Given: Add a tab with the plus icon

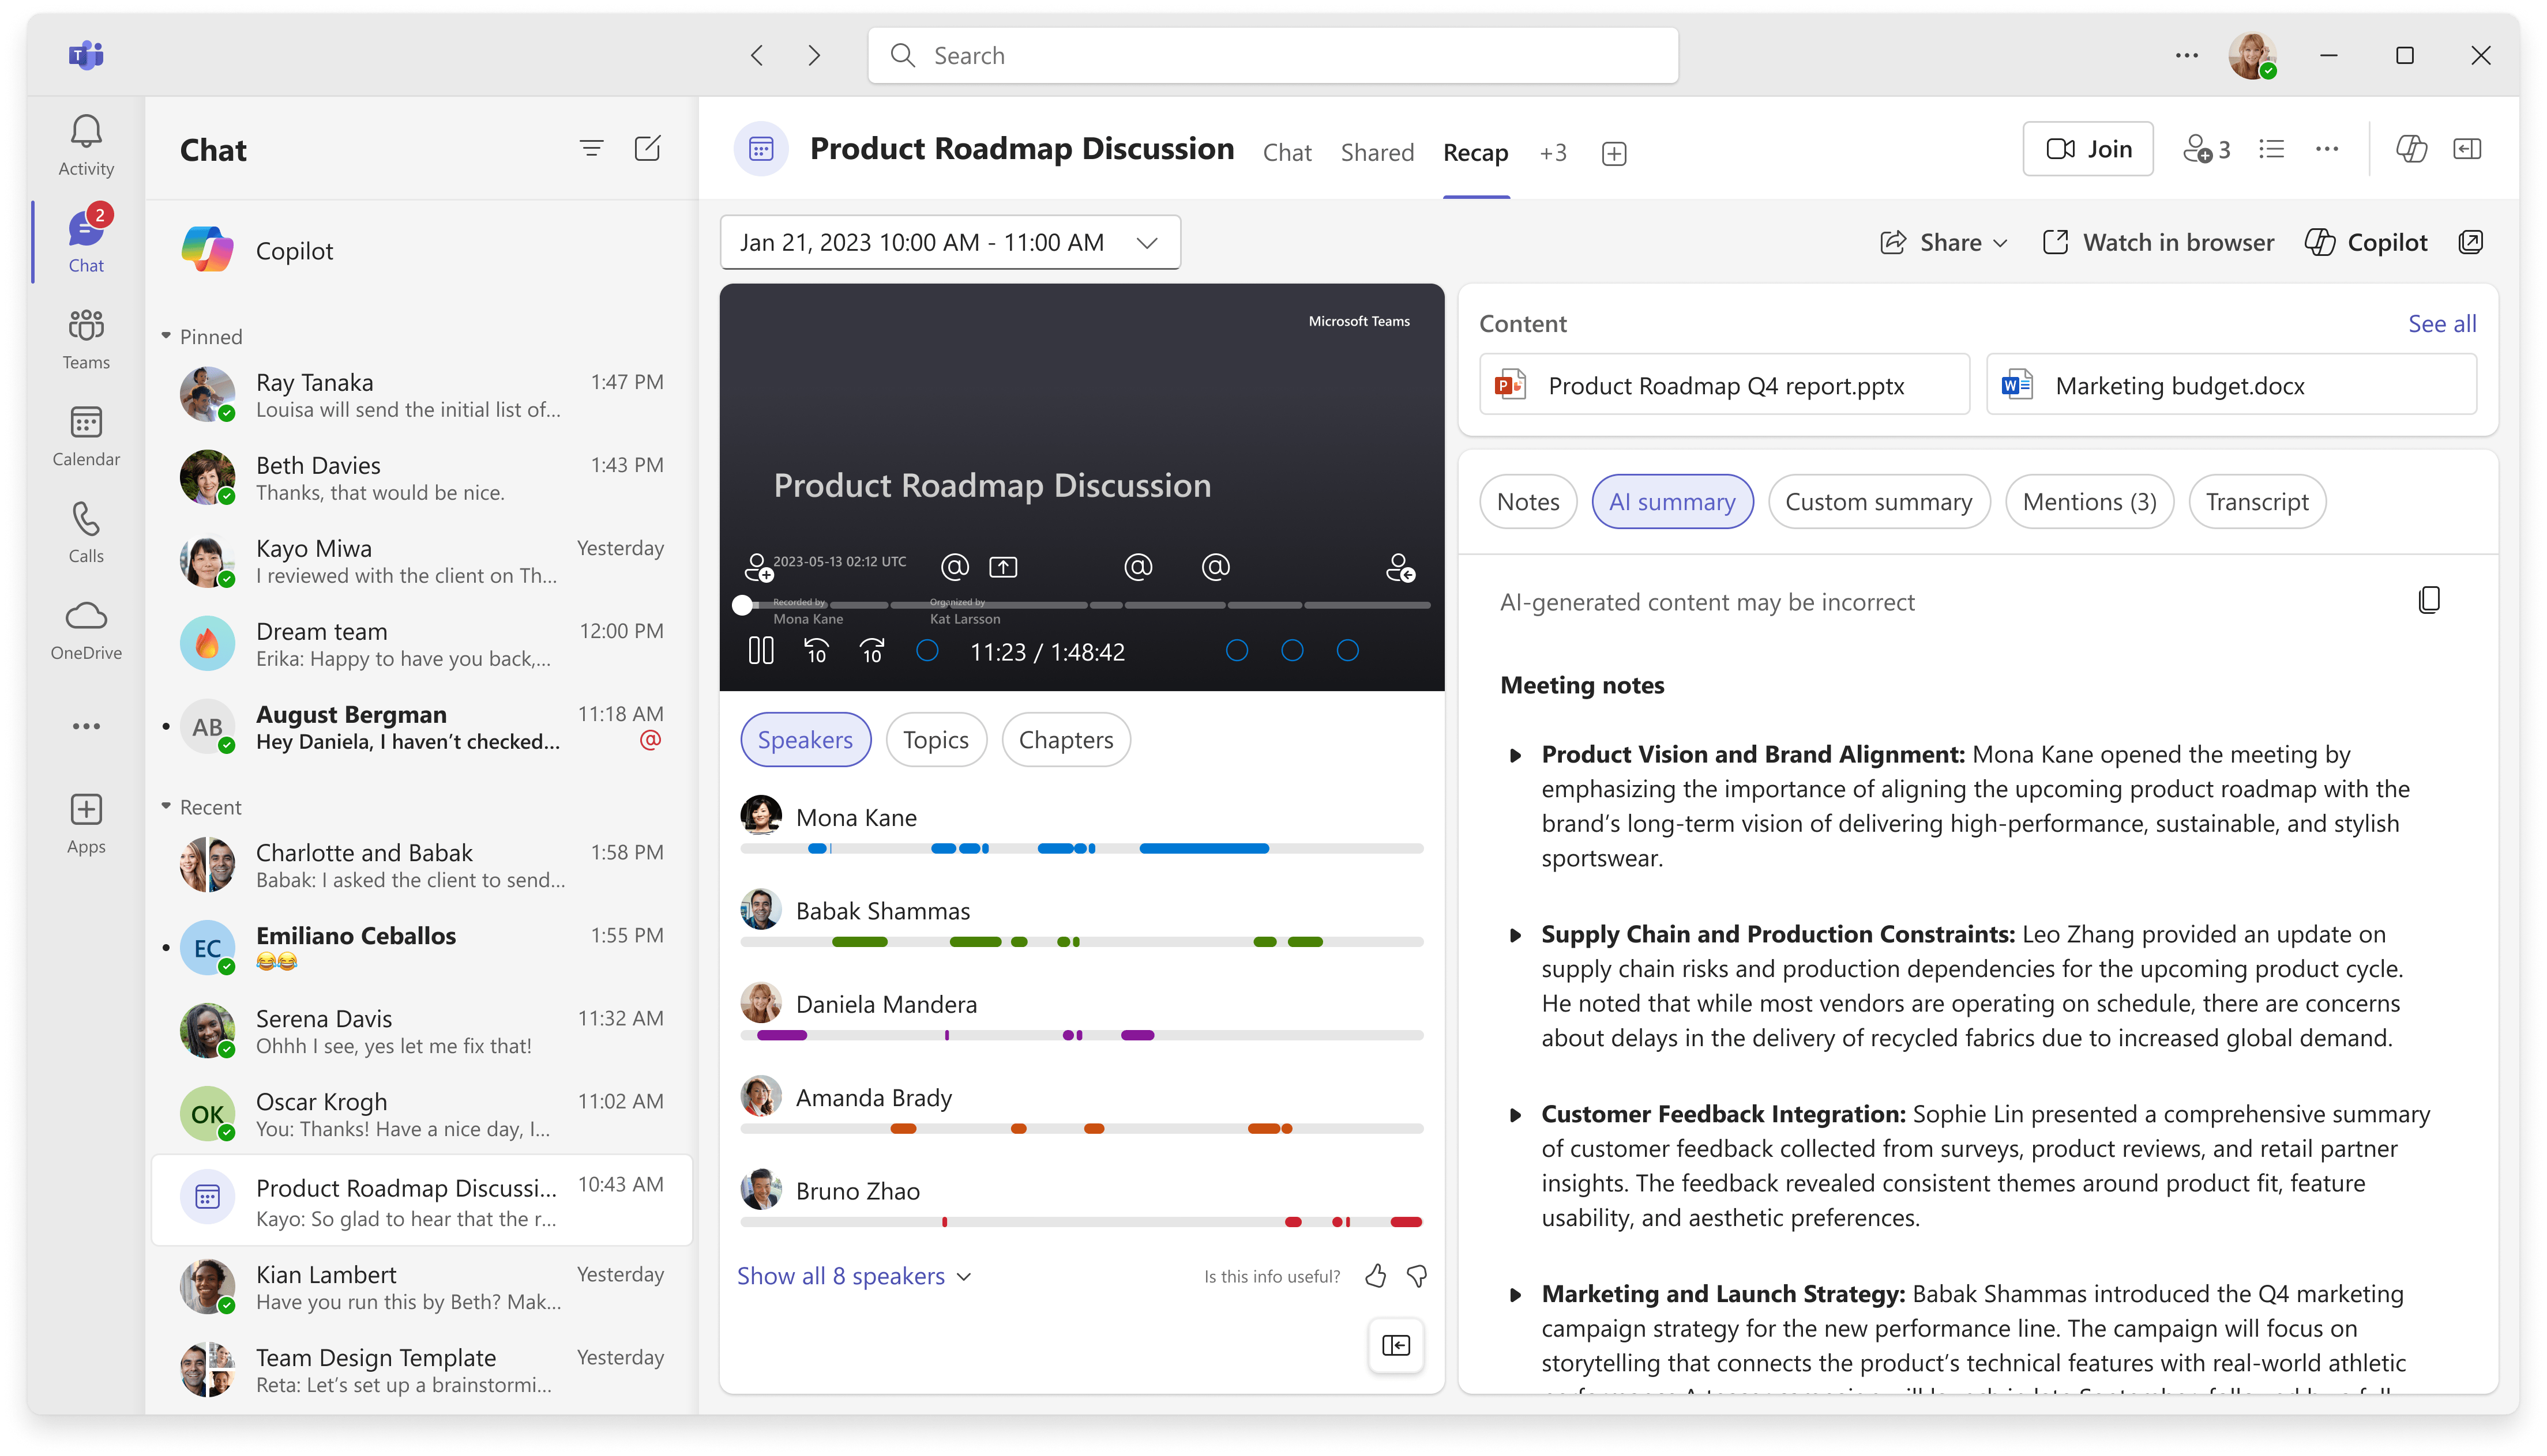Looking at the screenshot, I should (x=1614, y=153).
